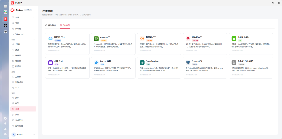This screenshot has height=139, width=282.
Task: Click 点击配置此后端 under PostgreSQL
Action: 191,74
